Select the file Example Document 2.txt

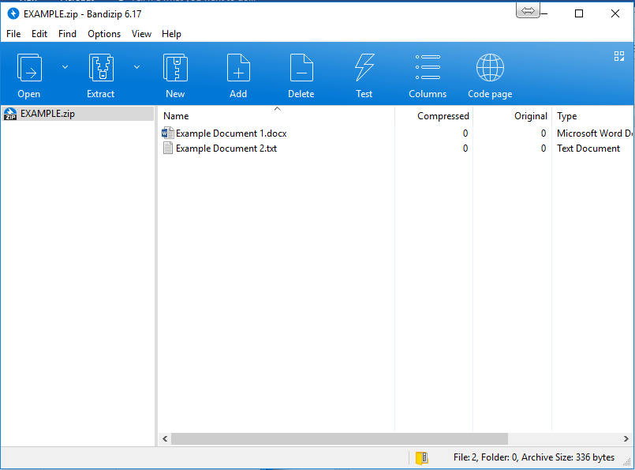[x=226, y=149]
